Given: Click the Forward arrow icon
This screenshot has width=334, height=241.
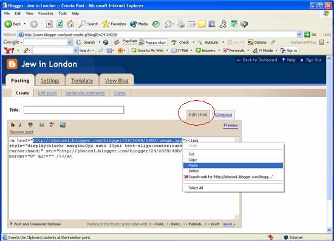Looking at the screenshot, I should click(x=33, y=24).
